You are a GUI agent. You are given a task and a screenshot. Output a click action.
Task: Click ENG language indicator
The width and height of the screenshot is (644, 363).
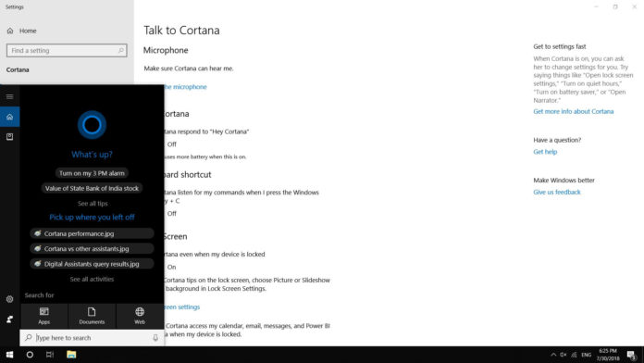pos(587,355)
